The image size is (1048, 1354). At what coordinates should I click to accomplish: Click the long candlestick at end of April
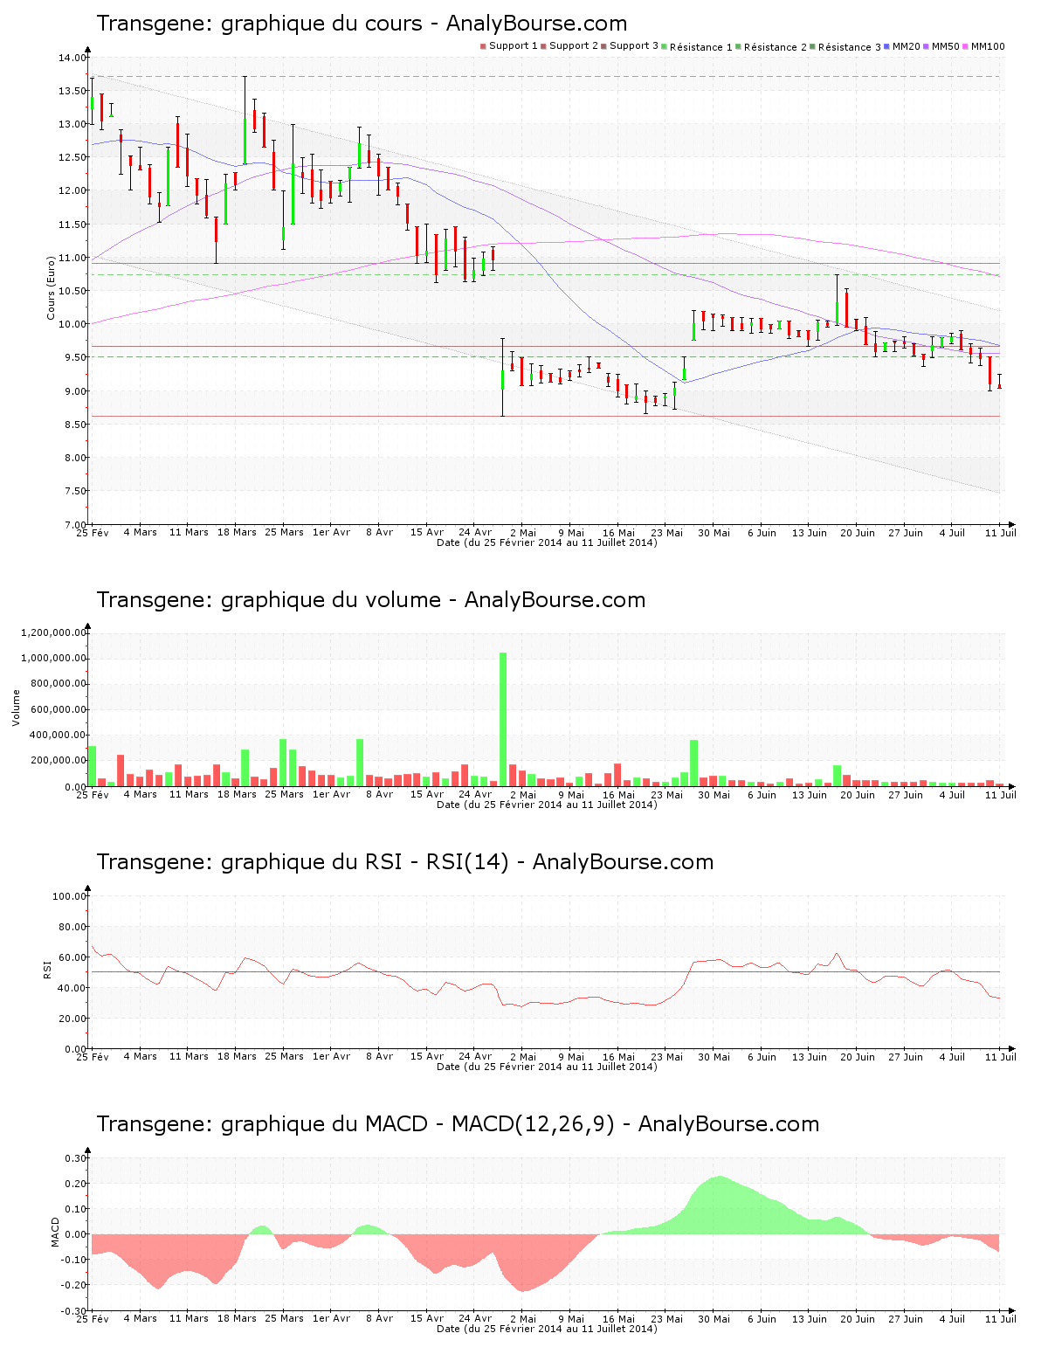click(503, 376)
